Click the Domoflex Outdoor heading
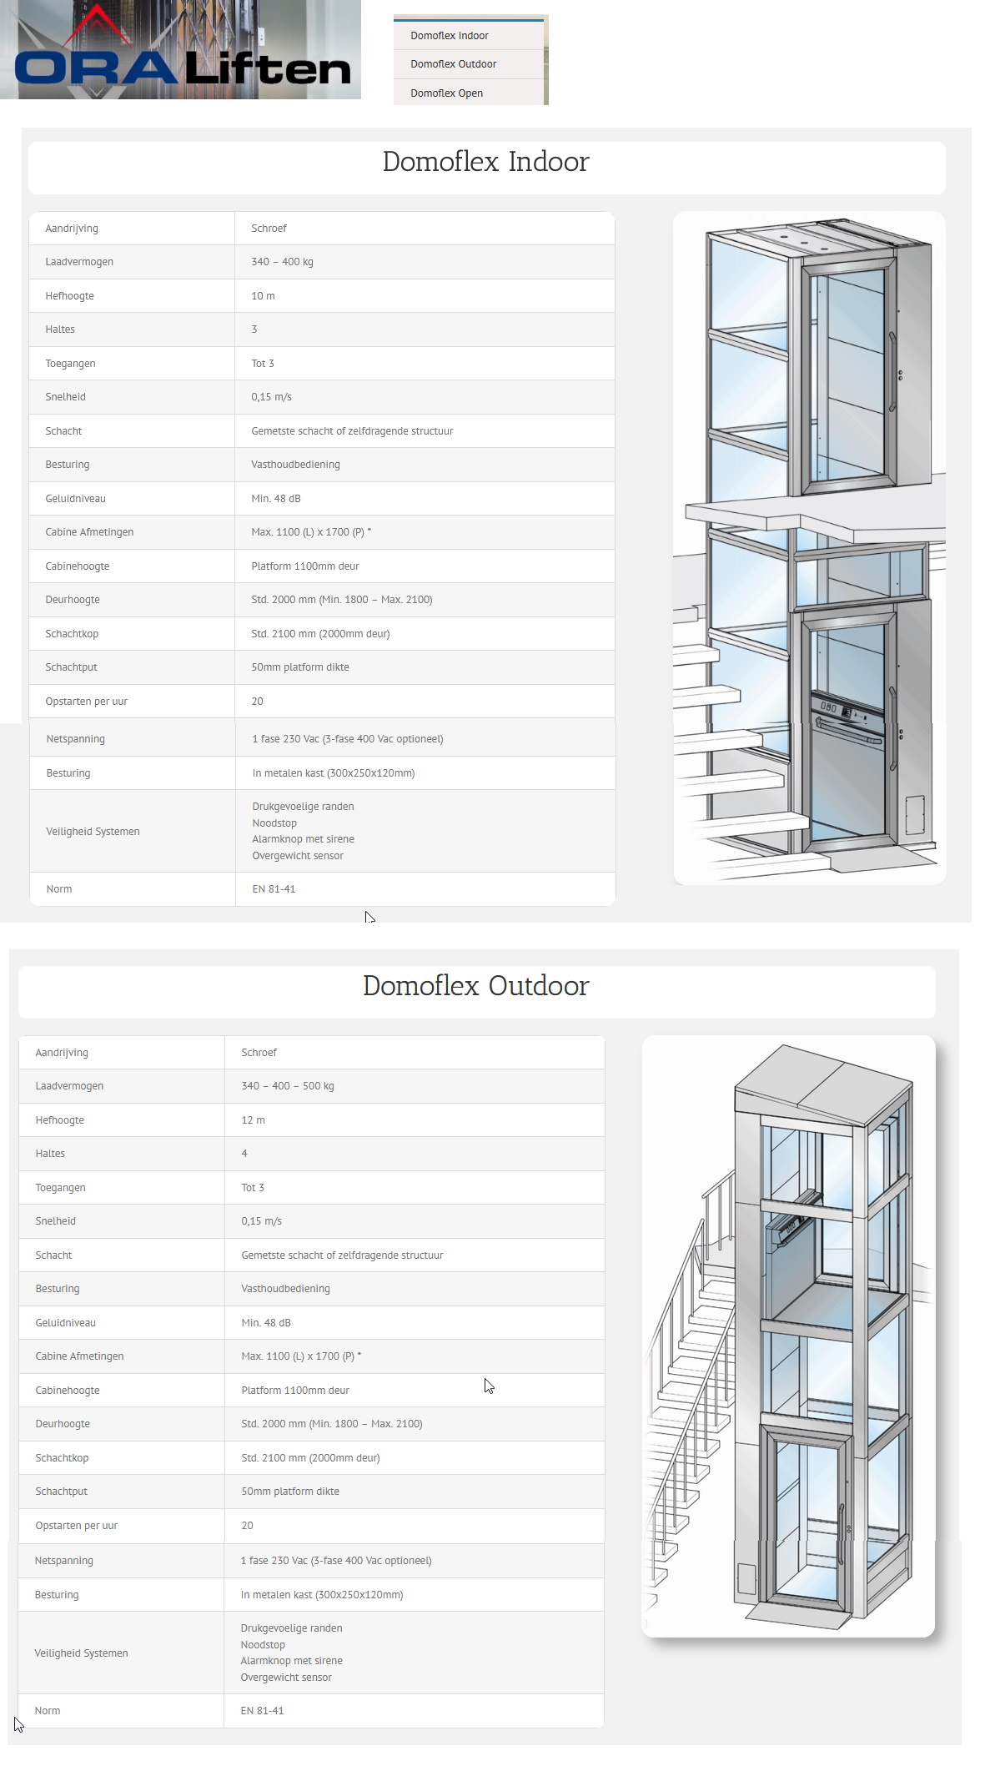The width and height of the screenshot is (1000, 1771). (x=475, y=986)
